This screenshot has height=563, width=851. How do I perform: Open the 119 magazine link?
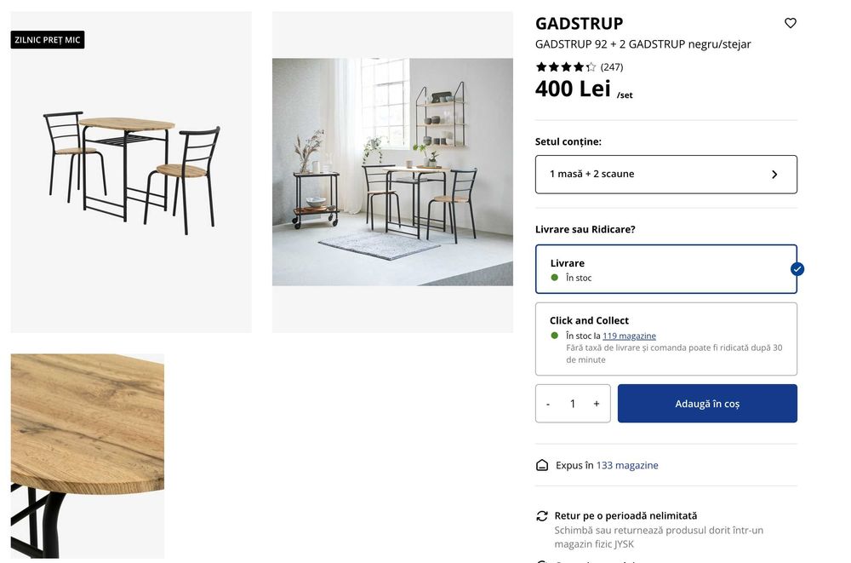pyautogui.click(x=629, y=336)
